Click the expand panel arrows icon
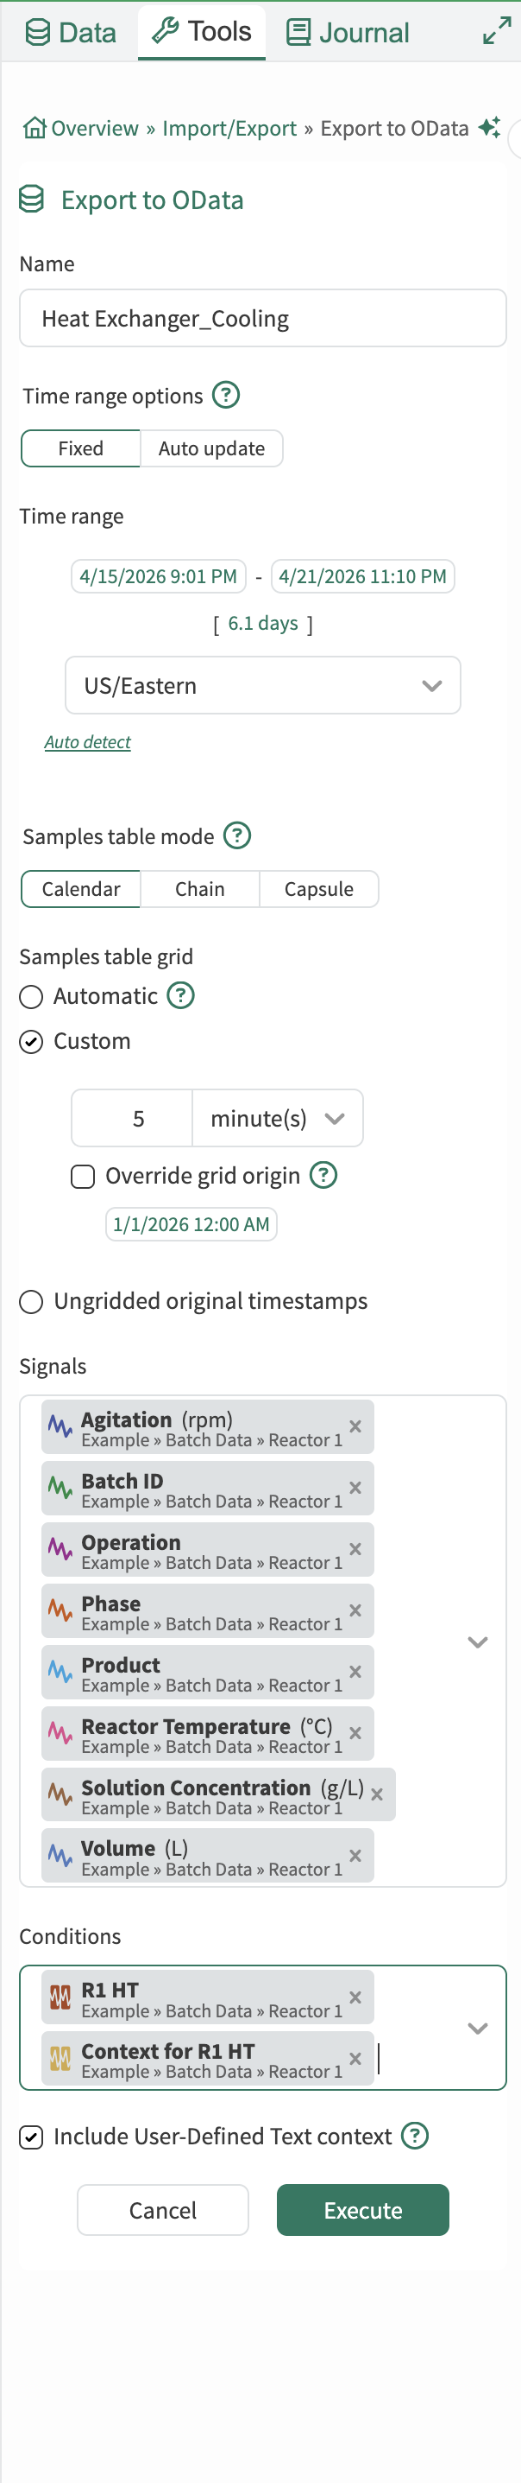 [496, 32]
